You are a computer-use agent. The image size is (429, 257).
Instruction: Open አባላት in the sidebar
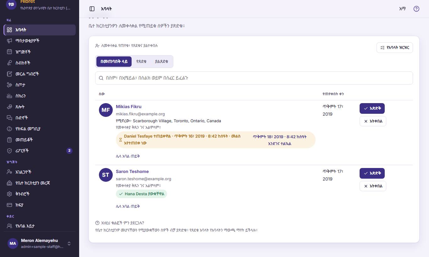coord(40,30)
